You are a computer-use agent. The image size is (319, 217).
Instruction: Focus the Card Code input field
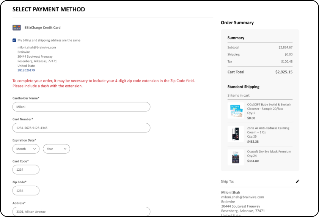(x=26, y=170)
